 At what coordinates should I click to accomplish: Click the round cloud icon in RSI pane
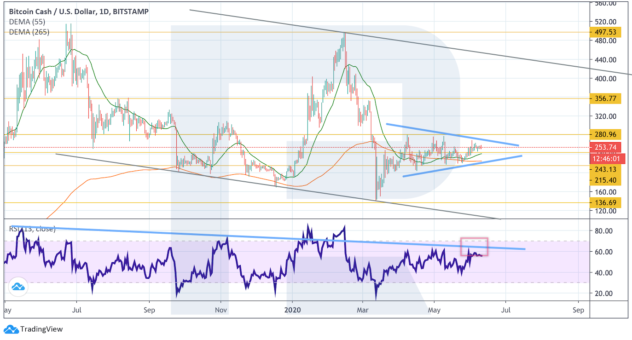18,287
